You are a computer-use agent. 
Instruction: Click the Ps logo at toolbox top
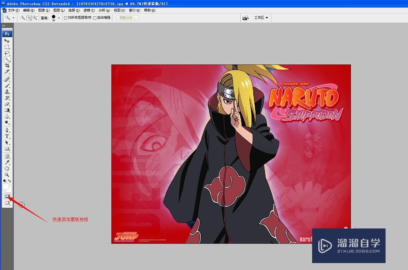pos(7,34)
